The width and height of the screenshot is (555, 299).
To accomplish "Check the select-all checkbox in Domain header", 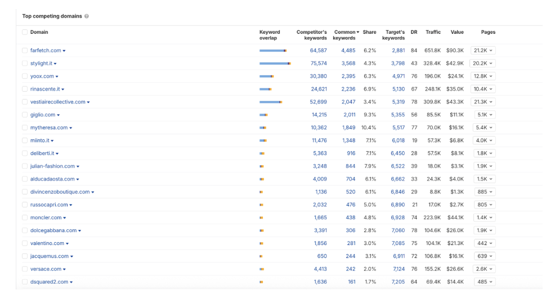I will (25, 32).
